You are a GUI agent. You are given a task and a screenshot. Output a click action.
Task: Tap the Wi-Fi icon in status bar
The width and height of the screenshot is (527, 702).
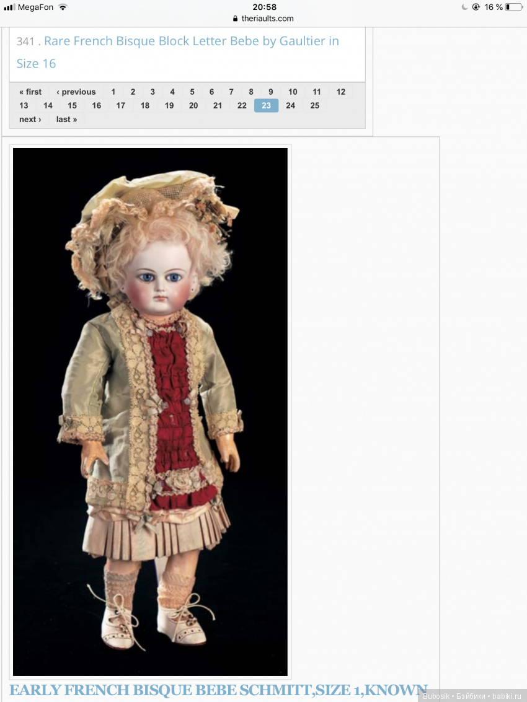coord(63,7)
